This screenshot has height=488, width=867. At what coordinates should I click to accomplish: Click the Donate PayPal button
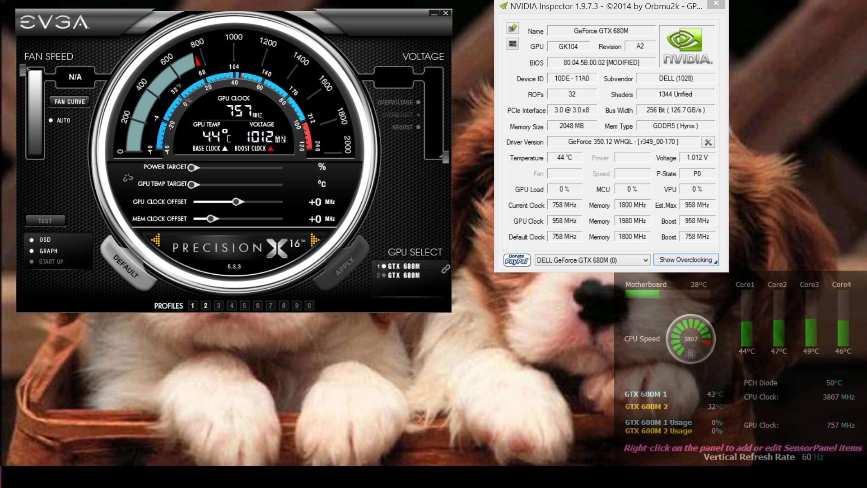517,260
